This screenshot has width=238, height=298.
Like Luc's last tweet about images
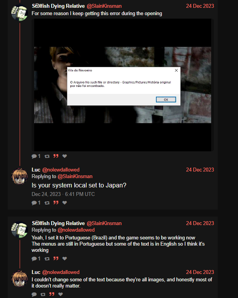point(61,294)
